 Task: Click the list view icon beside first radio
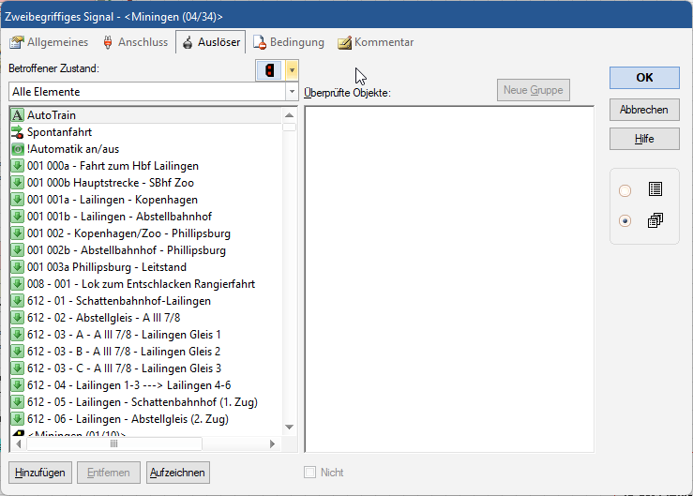pos(655,189)
